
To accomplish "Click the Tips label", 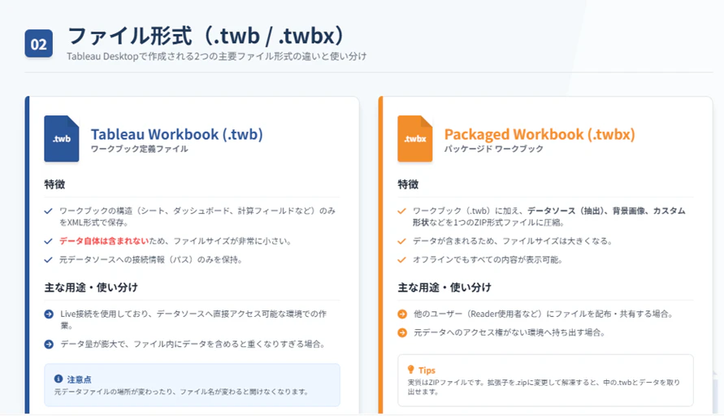I will click(427, 370).
